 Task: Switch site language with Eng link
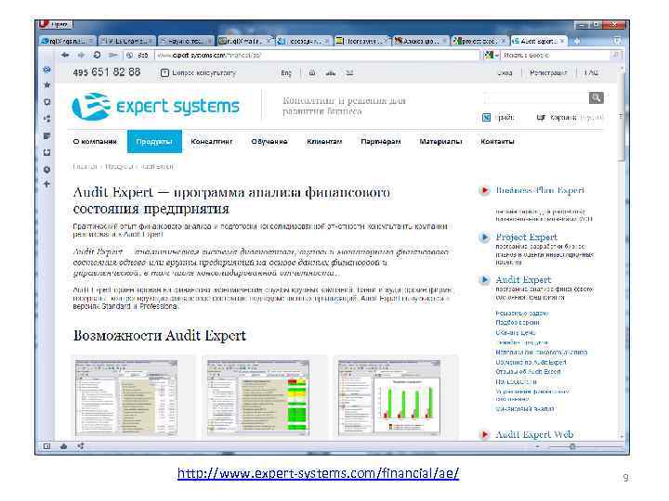coord(286,73)
